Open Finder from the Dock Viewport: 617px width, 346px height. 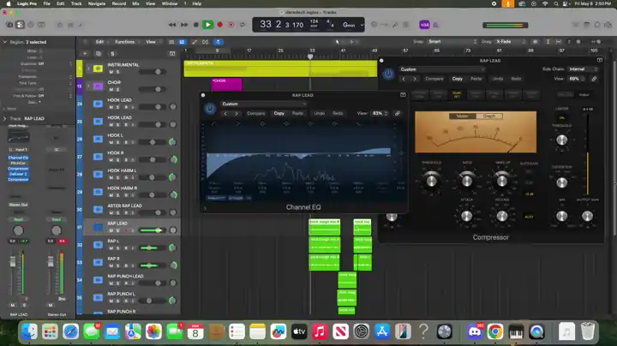pyautogui.click(x=29, y=331)
